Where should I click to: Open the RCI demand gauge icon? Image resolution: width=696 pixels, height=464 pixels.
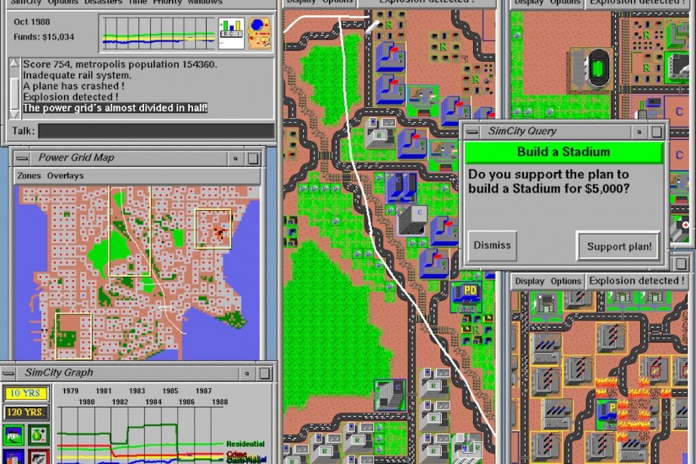click(231, 33)
